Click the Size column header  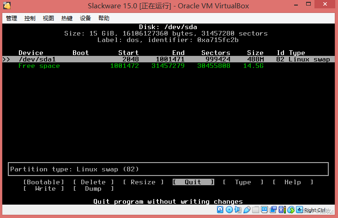(x=255, y=53)
